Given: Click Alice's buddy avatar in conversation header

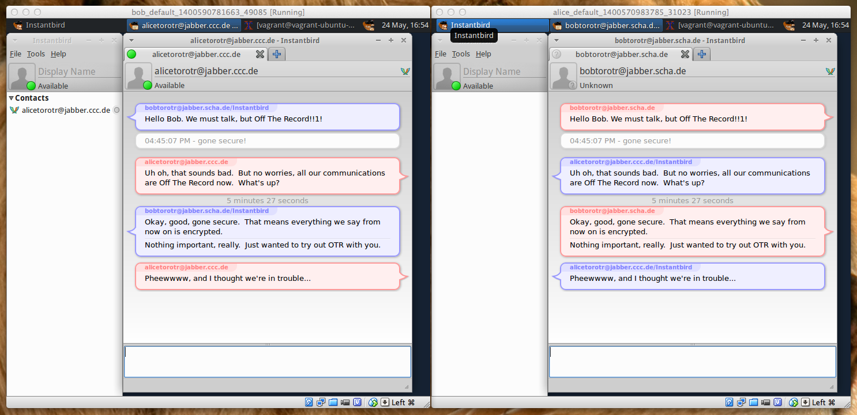Looking at the screenshot, I should [x=138, y=76].
